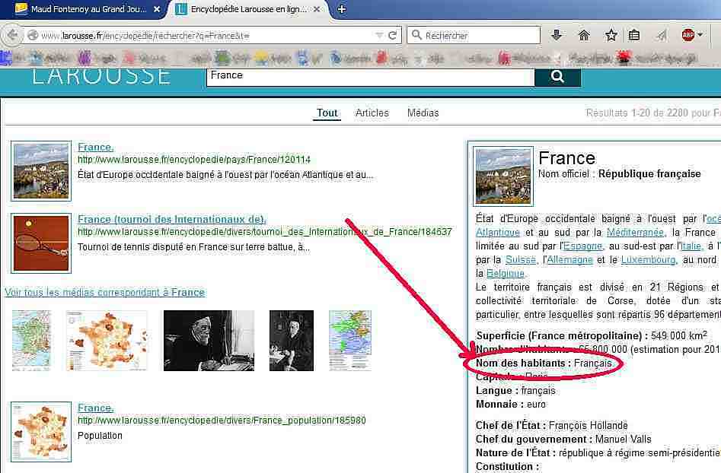Click the tournoi_des_Internationaux URL text
Image resolution: width=721 pixels, height=473 pixels.
click(265, 232)
